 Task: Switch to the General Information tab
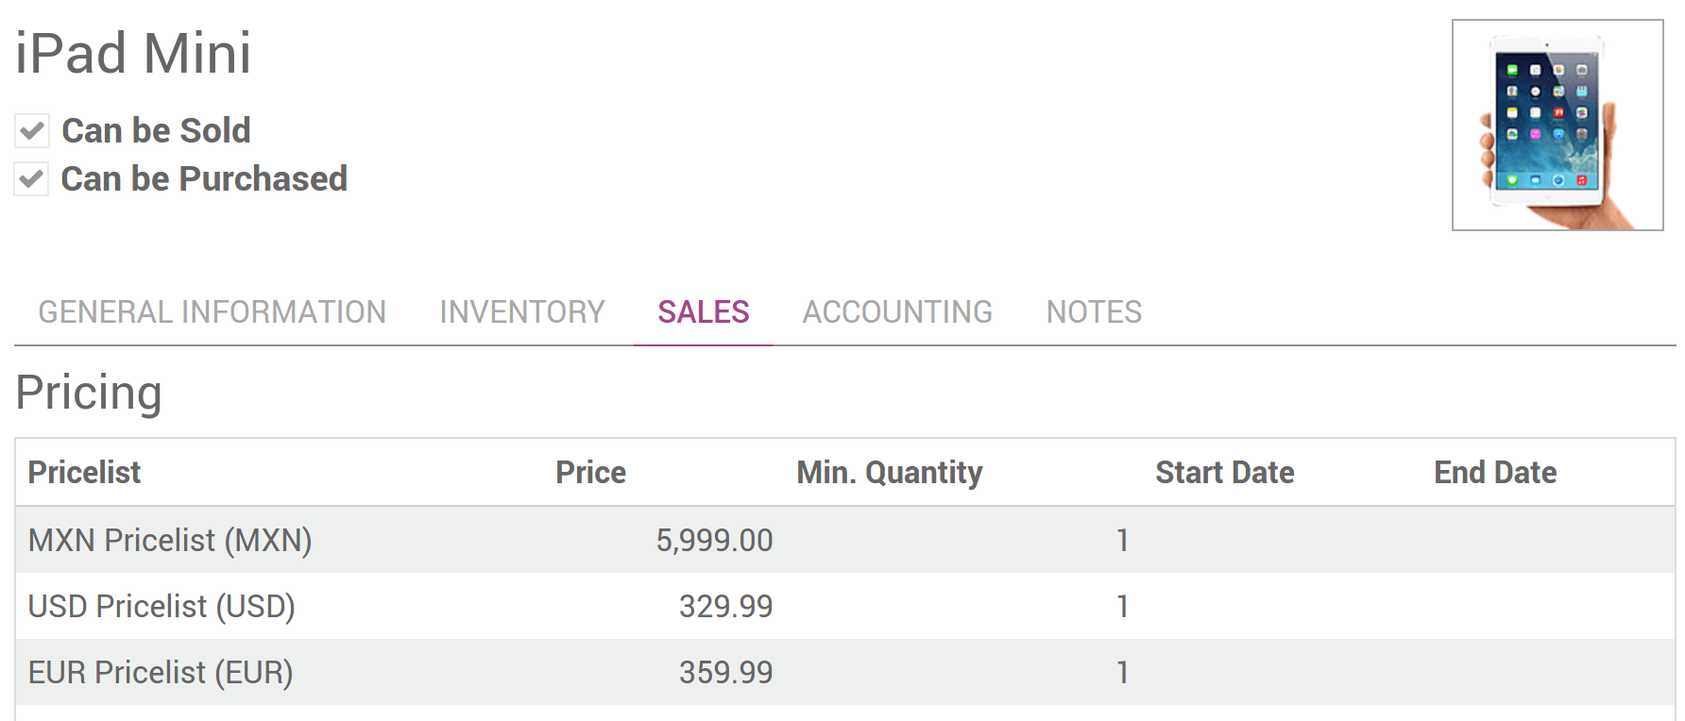pos(212,311)
